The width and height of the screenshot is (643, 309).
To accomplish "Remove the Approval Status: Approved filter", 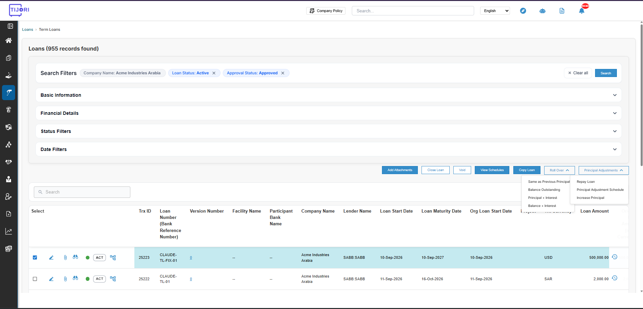I will 283,73.
